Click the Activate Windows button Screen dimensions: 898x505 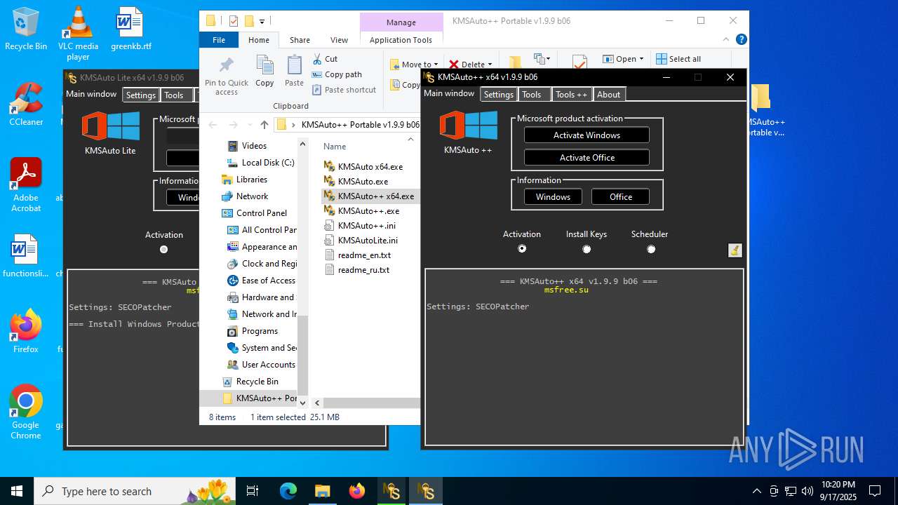[x=587, y=135]
